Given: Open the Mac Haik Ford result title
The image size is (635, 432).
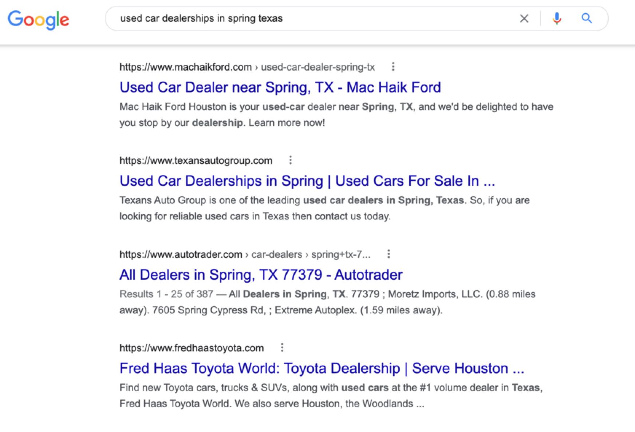Looking at the screenshot, I should pos(280,87).
